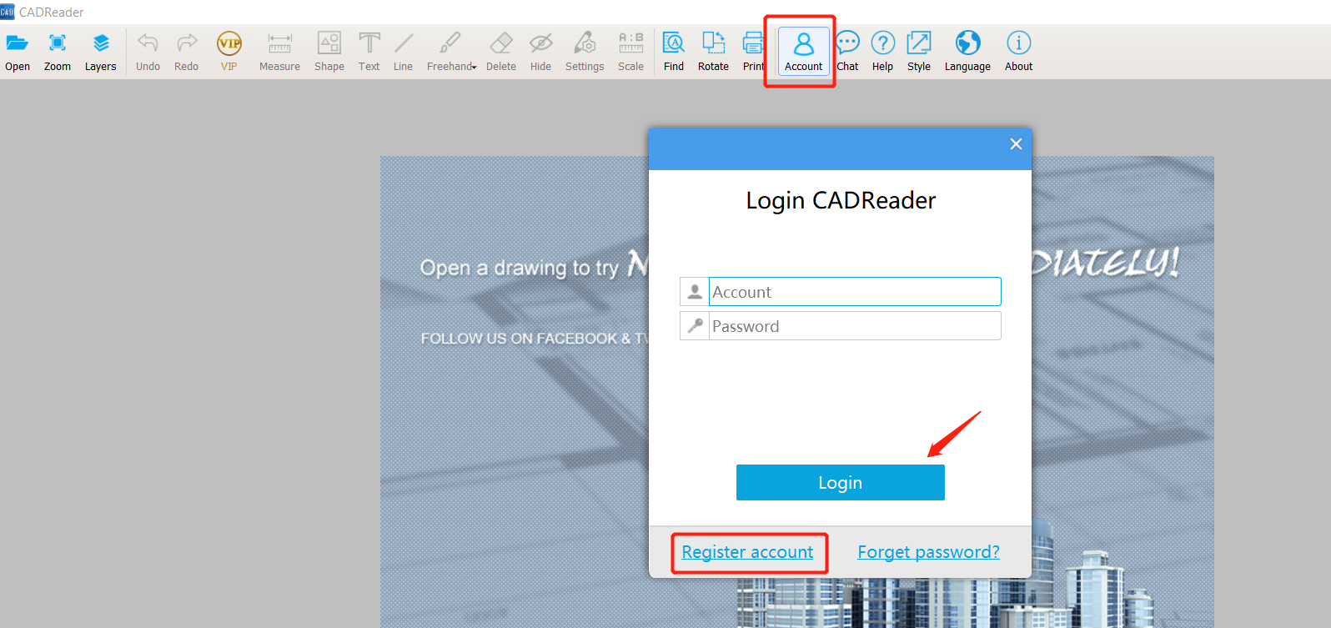Select the Zoom tool
Viewport: 1331px width, 628px height.
coord(58,52)
